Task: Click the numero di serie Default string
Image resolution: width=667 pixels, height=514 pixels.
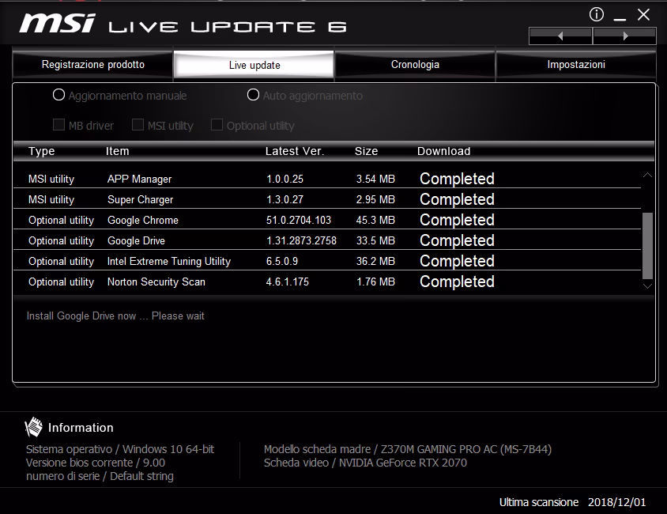Action: 100,476
